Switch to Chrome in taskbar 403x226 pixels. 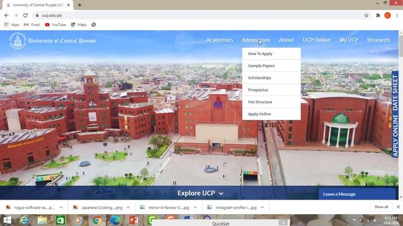pyautogui.click(x=97, y=220)
